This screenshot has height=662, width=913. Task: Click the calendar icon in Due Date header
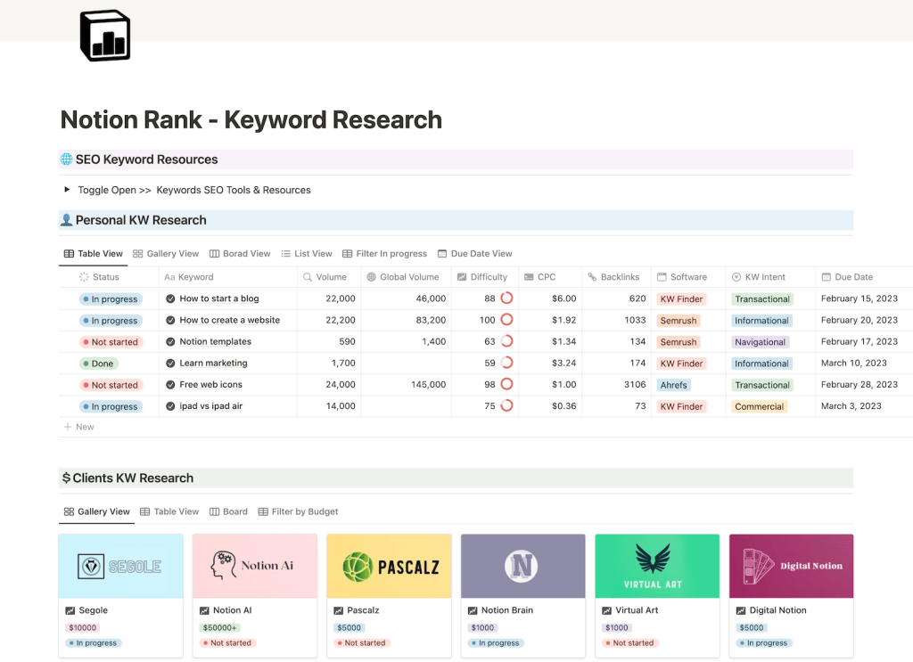(x=826, y=277)
